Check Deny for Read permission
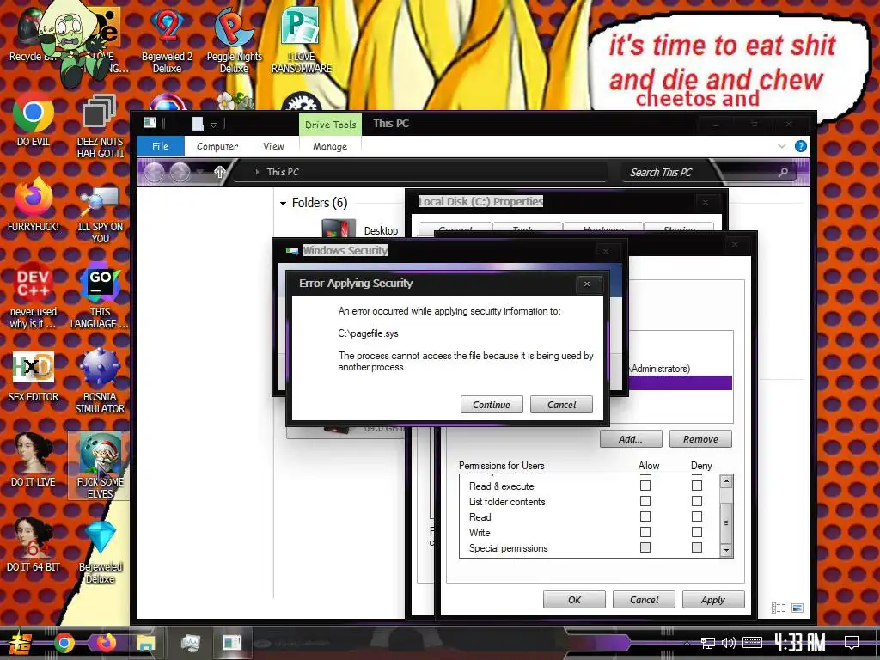The image size is (880, 660). pyautogui.click(x=696, y=516)
